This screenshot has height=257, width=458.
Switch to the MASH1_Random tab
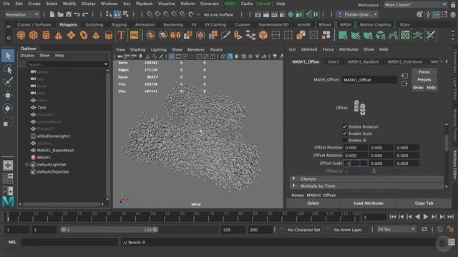click(363, 62)
